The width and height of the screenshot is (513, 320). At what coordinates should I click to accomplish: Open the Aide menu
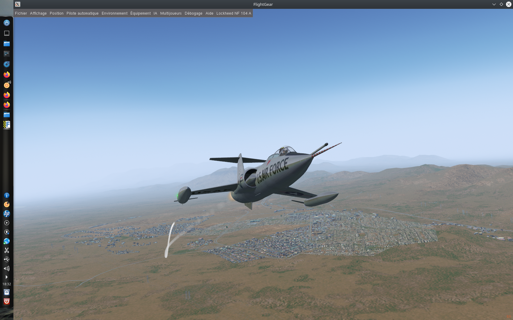pos(209,13)
